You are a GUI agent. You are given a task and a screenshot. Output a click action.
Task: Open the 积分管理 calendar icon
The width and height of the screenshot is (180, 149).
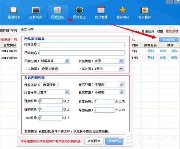(101, 10)
